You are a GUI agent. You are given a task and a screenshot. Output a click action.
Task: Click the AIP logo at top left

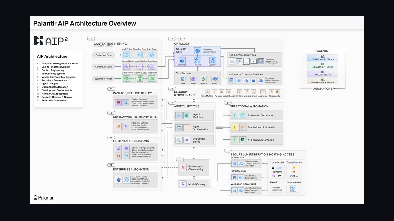(x=51, y=41)
